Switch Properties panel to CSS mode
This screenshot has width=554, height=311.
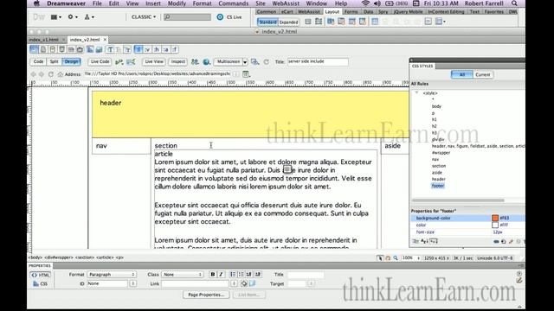(41, 284)
